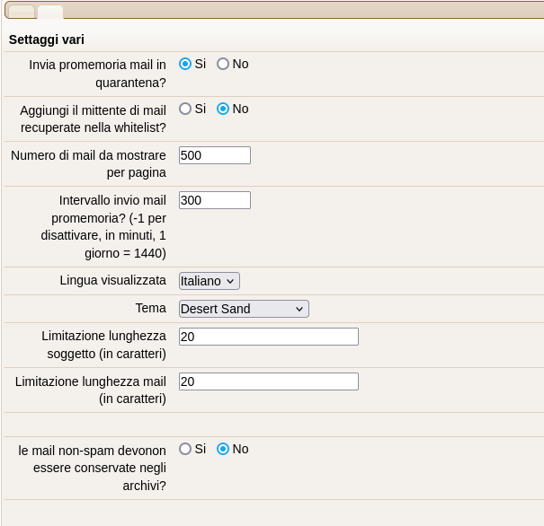Focus the Limitazione lunghezza mail input box
Image resolution: width=544 pixels, height=526 pixels.
click(268, 381)
